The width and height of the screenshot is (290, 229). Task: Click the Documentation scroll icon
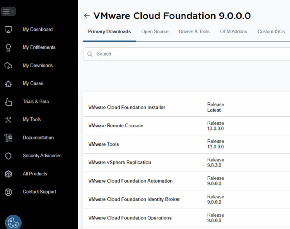pyautogui.click(x=8, y=138)
